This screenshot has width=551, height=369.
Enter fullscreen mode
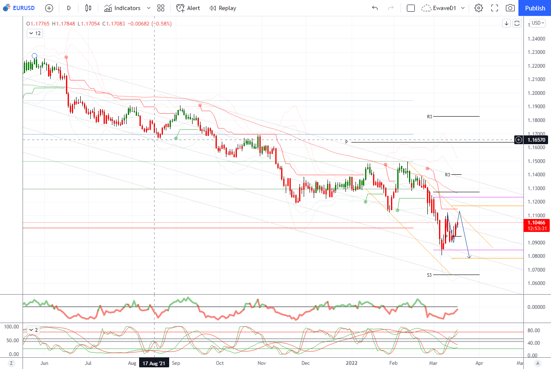pos(495,8)
